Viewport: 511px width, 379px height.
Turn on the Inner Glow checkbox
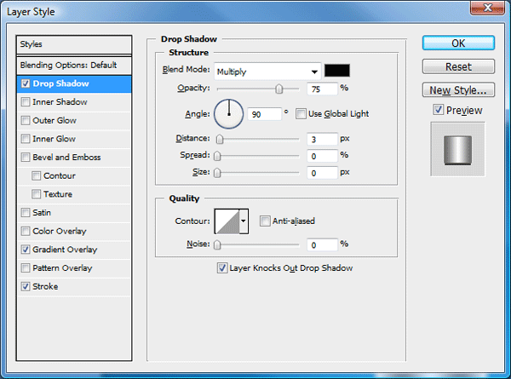tap(26, 139)
